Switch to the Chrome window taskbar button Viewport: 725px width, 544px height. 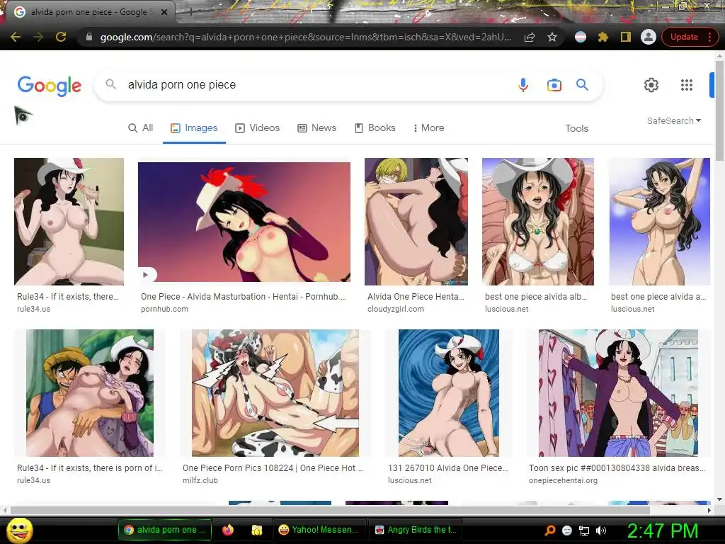tap(165, 530)
